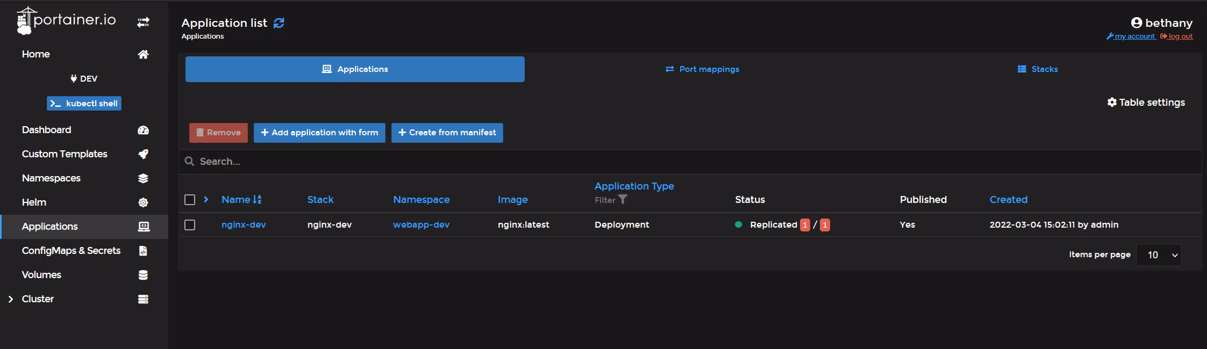Viewport: 1207px width, 349px height.
Task: Click the ConfigMaps & Secrets file icon
Action: click(143, 251)
